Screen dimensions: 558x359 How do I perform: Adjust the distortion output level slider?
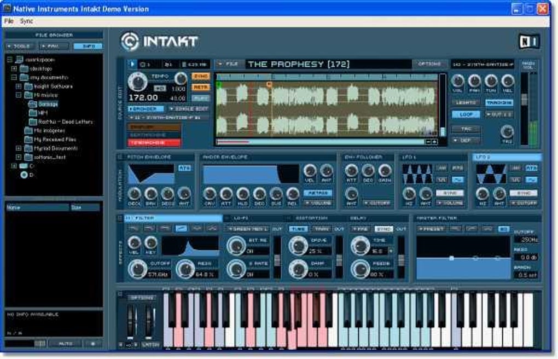339,260
